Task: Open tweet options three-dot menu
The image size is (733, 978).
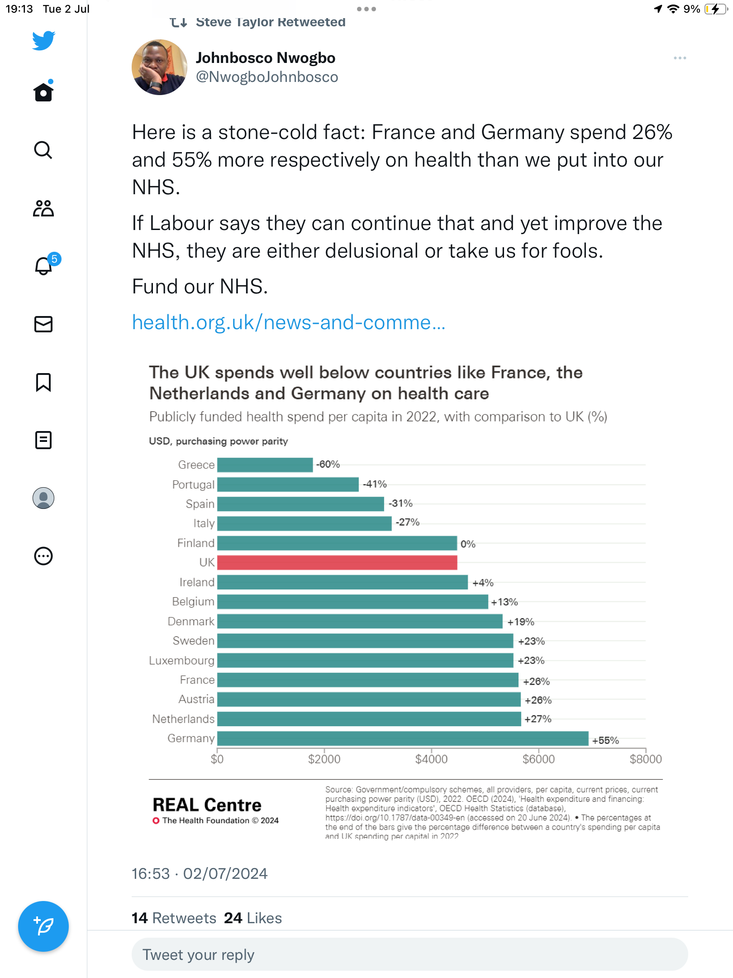Action: [x=680, y=58]
